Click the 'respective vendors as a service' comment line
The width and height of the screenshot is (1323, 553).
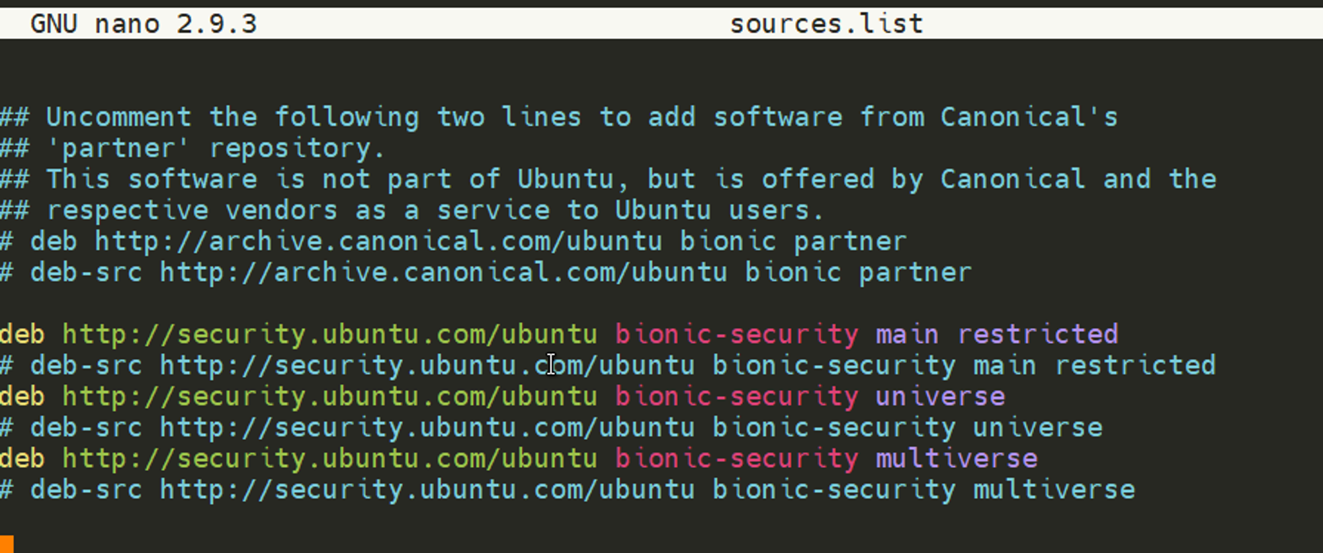pyautogui.click(x=298, y=211)
